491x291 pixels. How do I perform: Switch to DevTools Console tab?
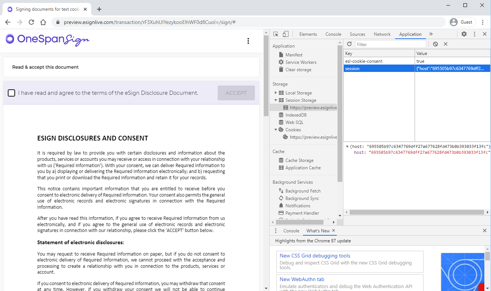pyautogui.click(x=333, y=34)
